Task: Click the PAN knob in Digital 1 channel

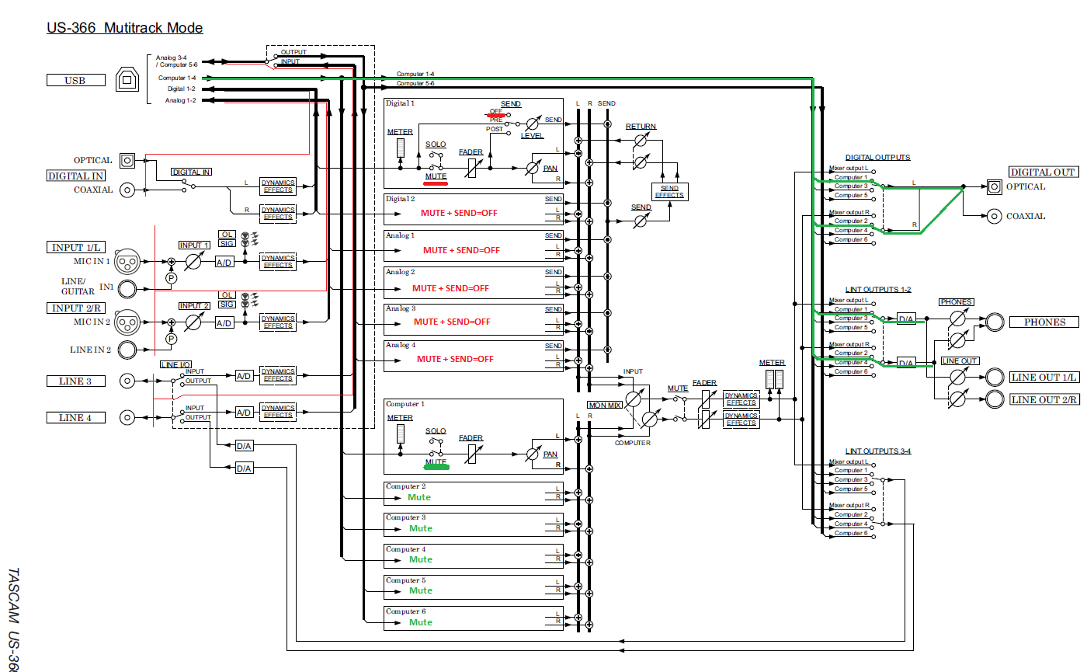Action: [x=533, y=167]
